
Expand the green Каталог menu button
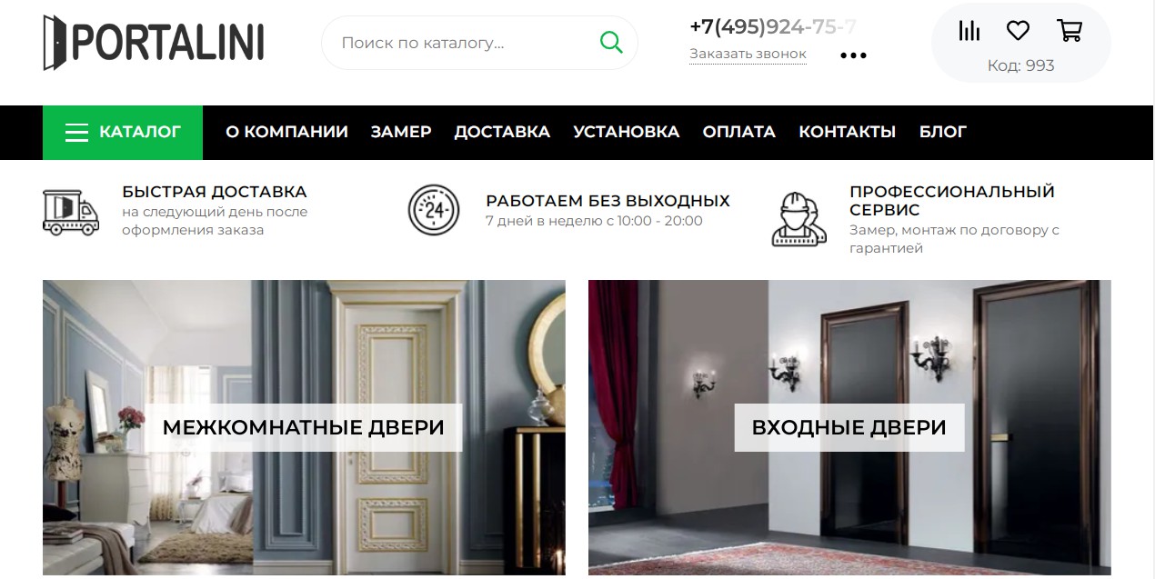[x=123, y=133]
